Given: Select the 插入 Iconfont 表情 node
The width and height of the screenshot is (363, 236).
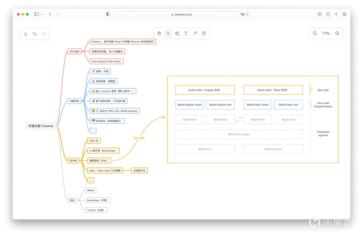Looking at the screenshot, I should point(113,91).
